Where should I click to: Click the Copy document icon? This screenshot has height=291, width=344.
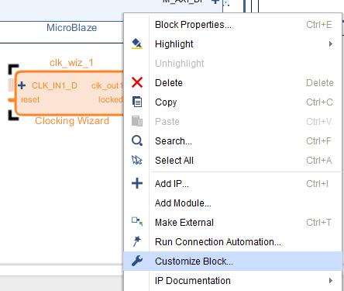click(x=137, y=102)
